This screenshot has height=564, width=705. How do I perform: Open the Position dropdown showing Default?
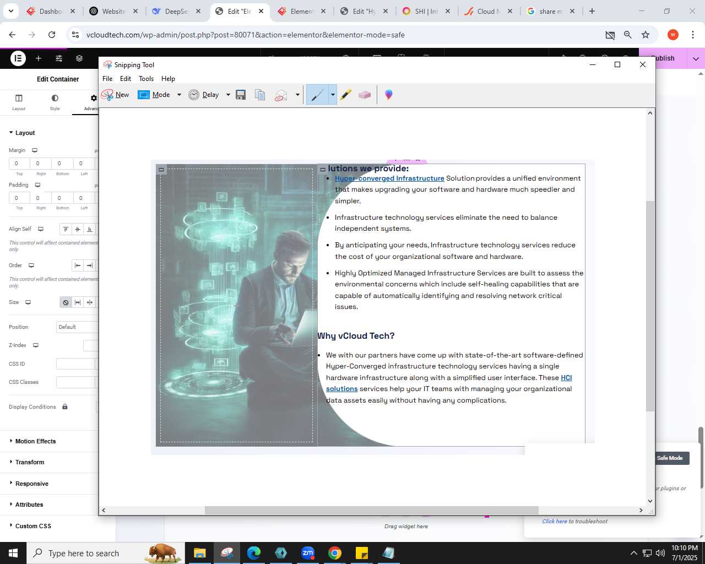click(78, 327)
